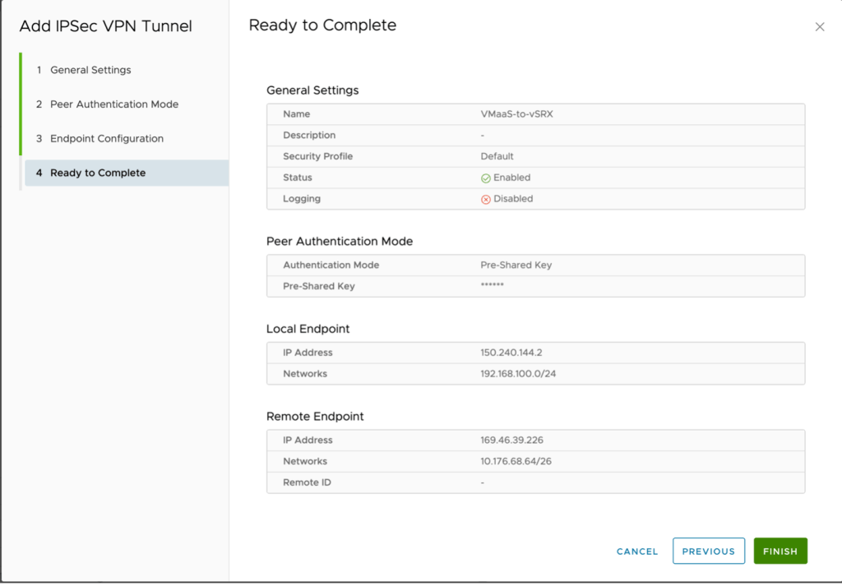Close the dialog with the X icon
The height and width of the screenshot is (586, 842).
819,27
